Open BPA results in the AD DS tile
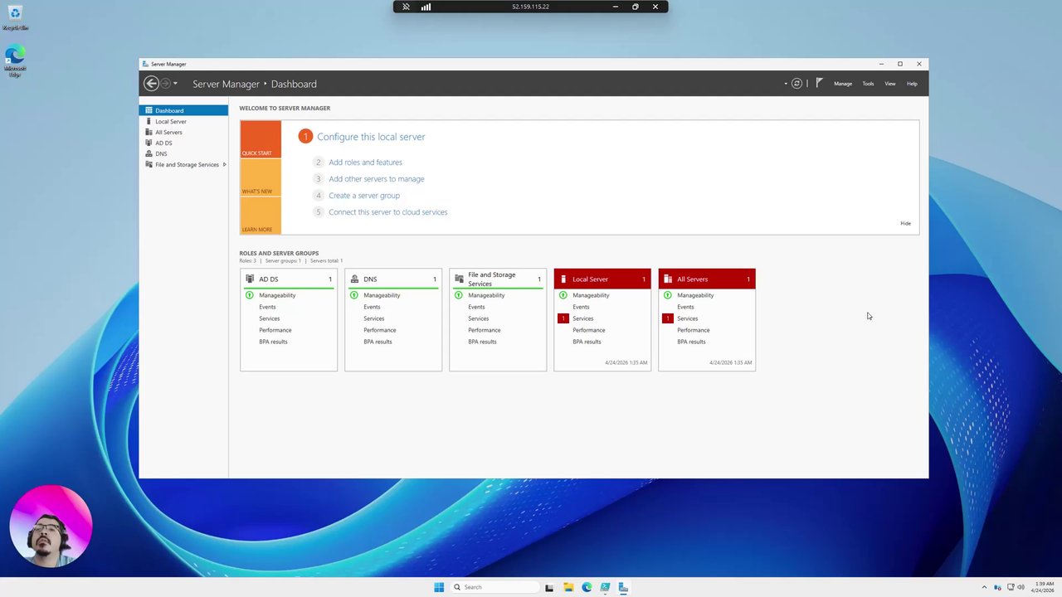Image resolution: width=1062 pixels, height=597 pixels. coord(273,342)
